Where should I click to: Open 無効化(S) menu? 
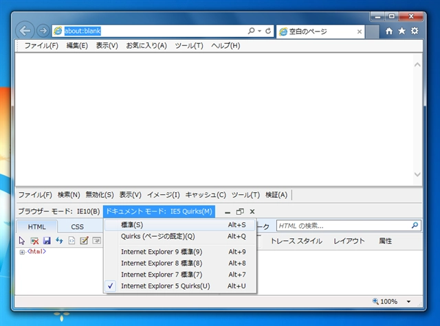(x=100, y=195)
